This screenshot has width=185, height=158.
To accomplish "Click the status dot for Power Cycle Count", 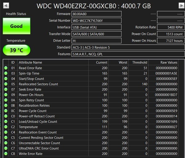I will pos(6,111).
